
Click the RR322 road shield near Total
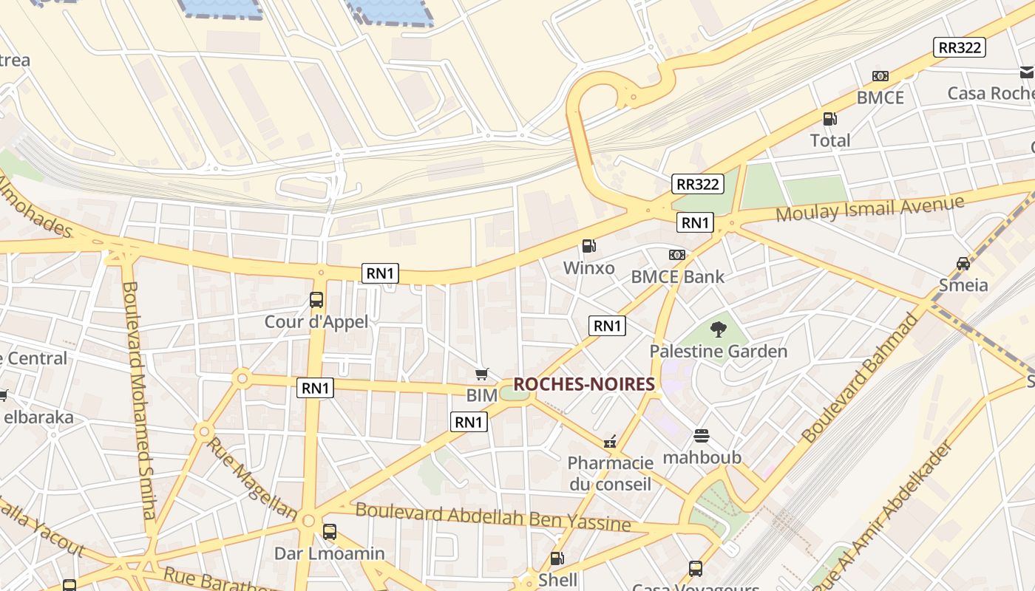click(960, 47)
